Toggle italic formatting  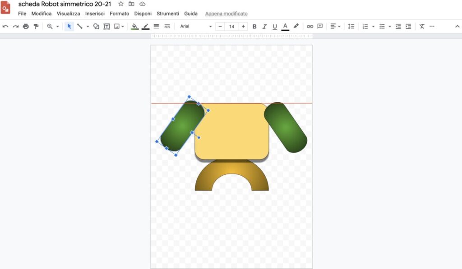pyautogui.click(x=264, y=27)
